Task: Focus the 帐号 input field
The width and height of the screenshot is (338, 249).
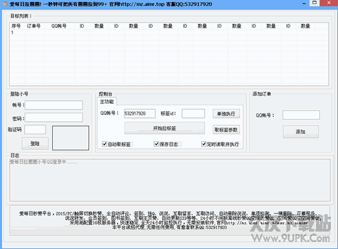Action: (54, 105)
